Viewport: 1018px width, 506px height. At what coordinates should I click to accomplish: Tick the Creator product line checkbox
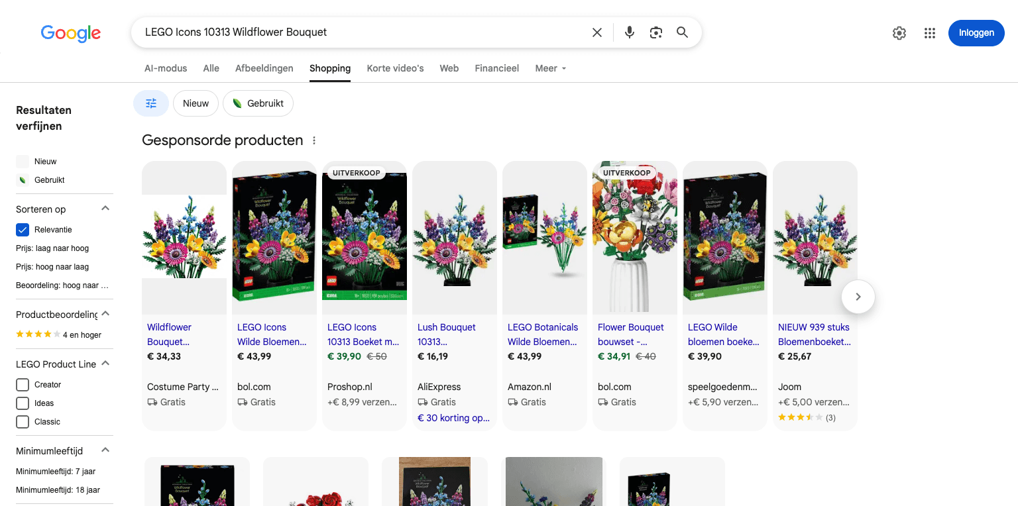(23, 385)
